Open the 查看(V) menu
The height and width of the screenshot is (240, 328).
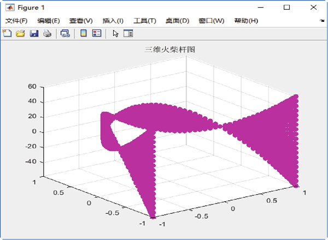pos(81,21)
